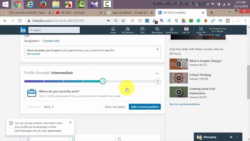Select the Rh Tech | LinkedIn tab
The width and height of the screenshot is (250, 141).
[x=180, y=13]
